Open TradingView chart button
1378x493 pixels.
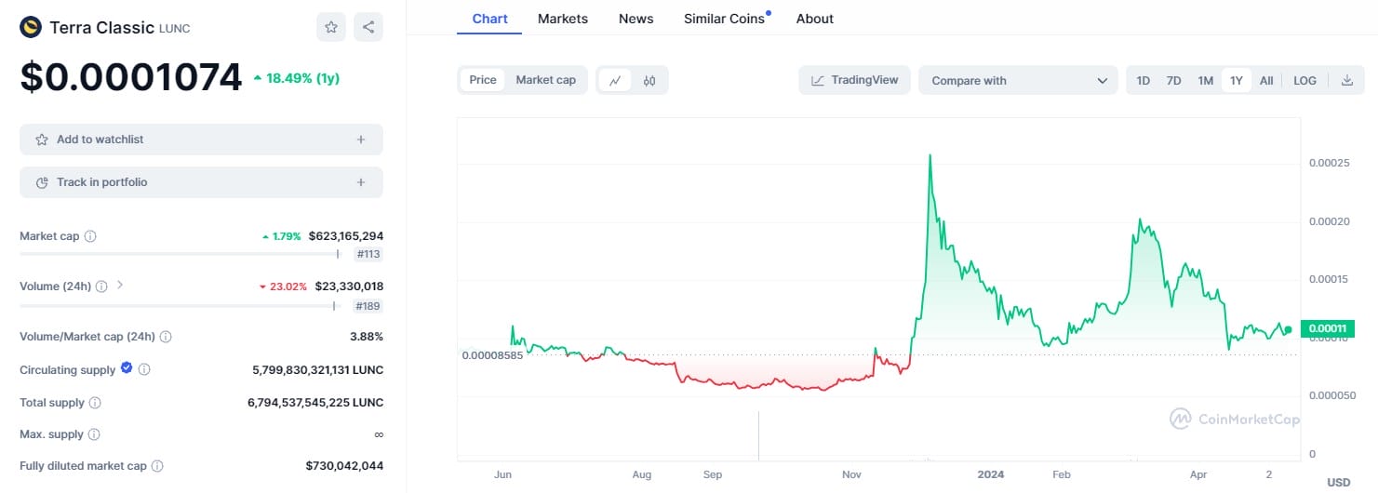854,80
